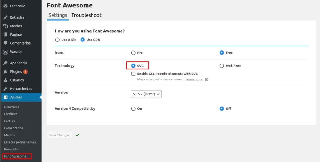
Task: Click the green saved checkmark
Action: [x=77, y=135]
